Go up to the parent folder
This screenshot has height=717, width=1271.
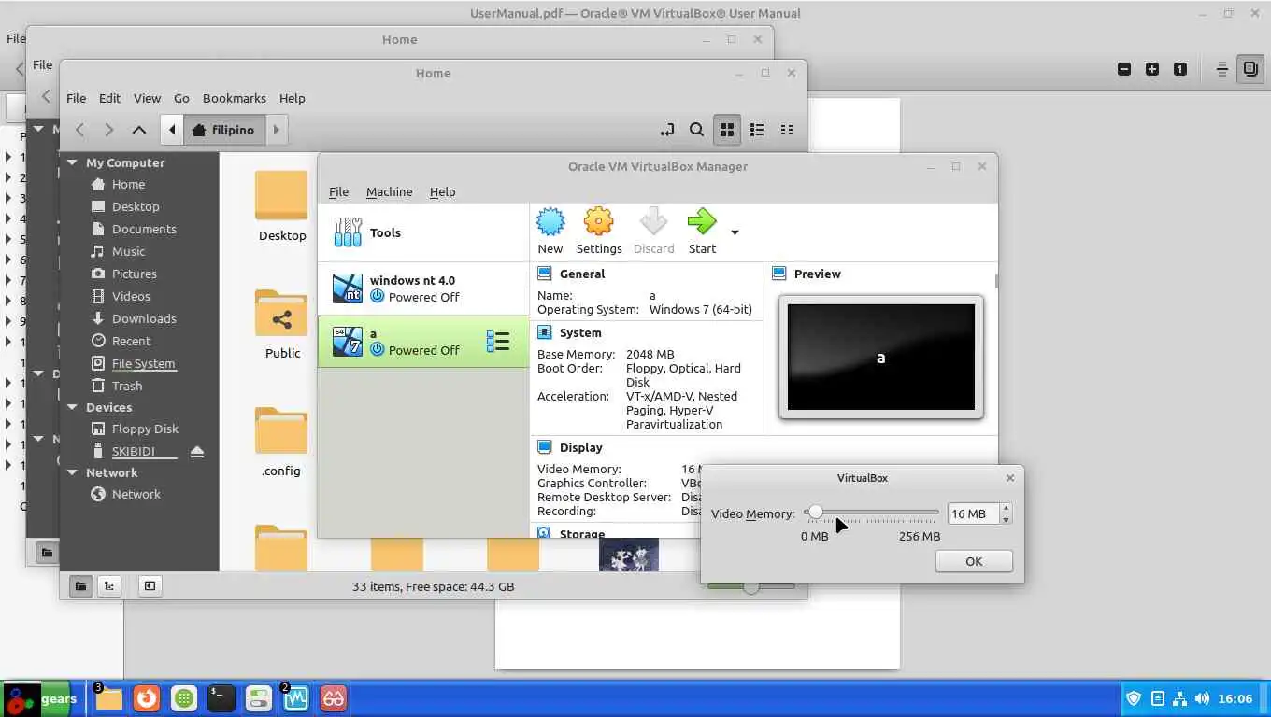tap(138, 130)
